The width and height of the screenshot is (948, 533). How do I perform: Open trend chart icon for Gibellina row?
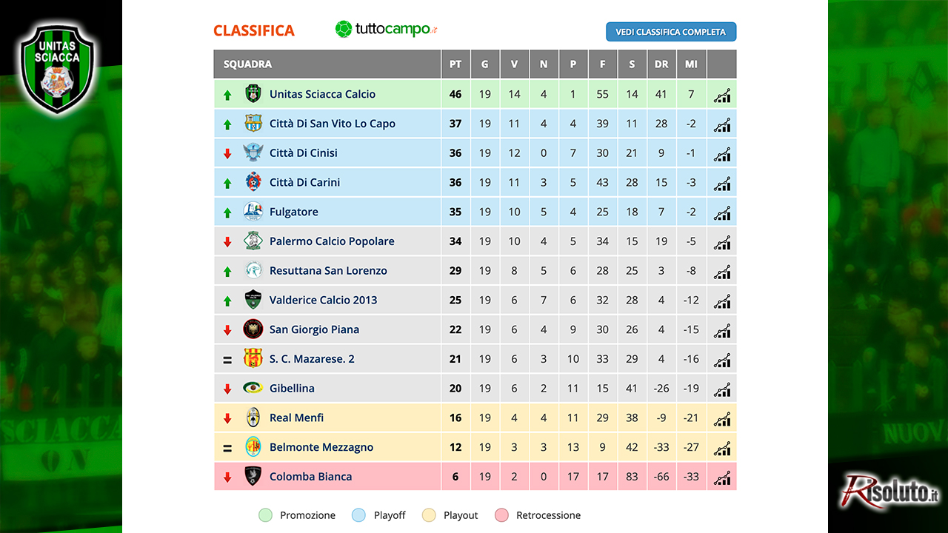722,389
